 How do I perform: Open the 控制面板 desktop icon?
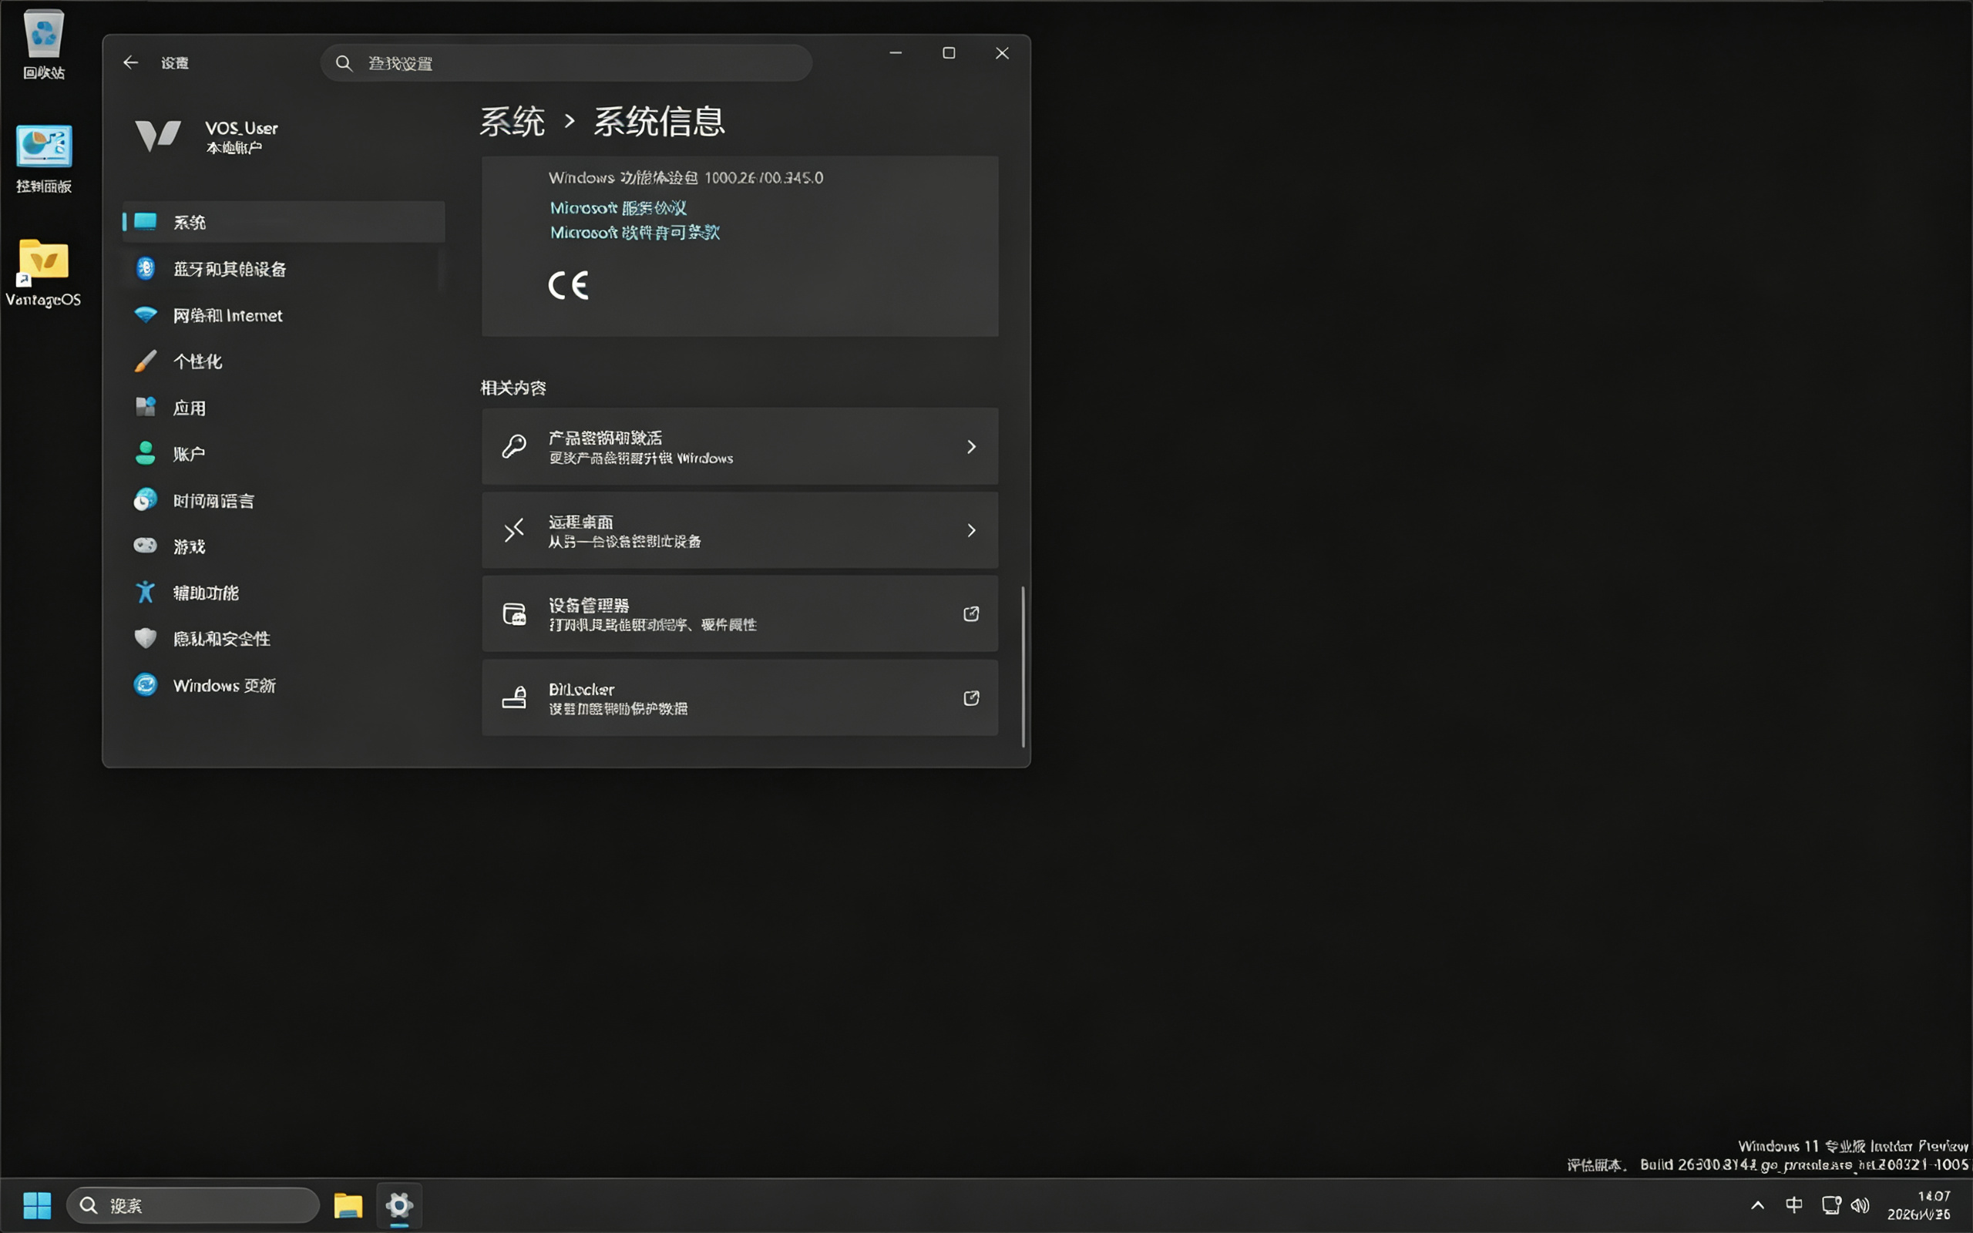pyautogui.click(x=43, y=158)
